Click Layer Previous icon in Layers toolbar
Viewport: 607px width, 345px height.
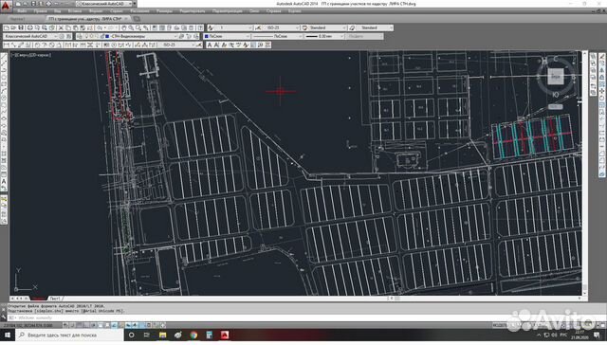[x=189, y=36]
